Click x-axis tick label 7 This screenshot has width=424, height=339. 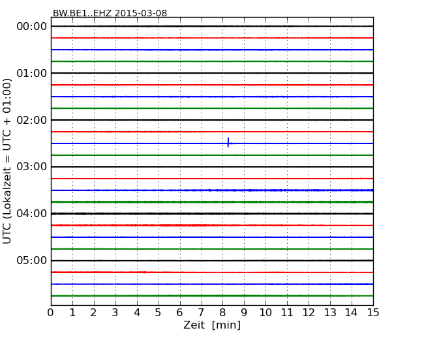click(201, 313)
